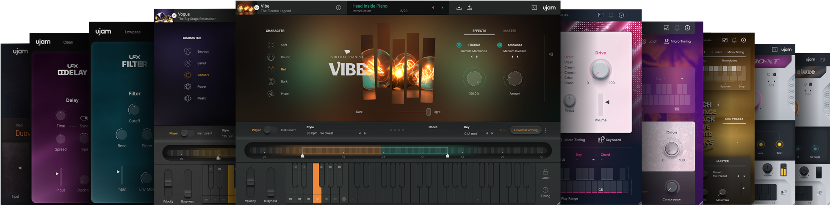The width and height of the screenshot is (830, 205).
Task: Select next Ambience mode
Action: point(517,57)
